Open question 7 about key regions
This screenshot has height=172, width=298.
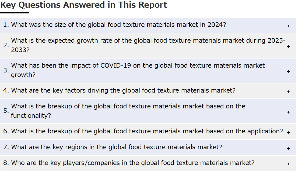[148, 147]
